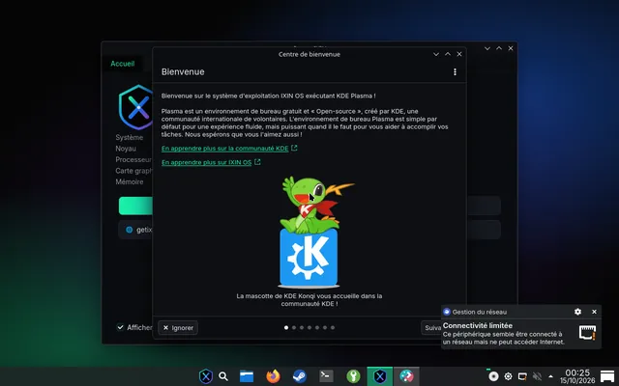
Task: Select the Accueil tab in background window
Action: (x=123, y=64)
